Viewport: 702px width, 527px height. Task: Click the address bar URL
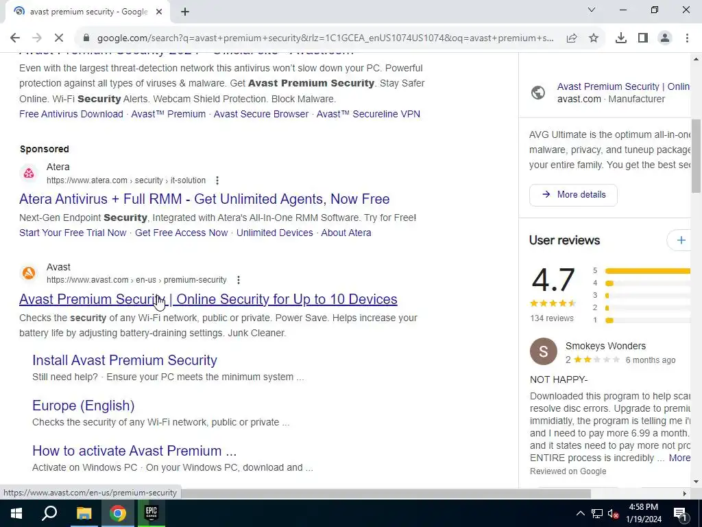pos(326,38)
